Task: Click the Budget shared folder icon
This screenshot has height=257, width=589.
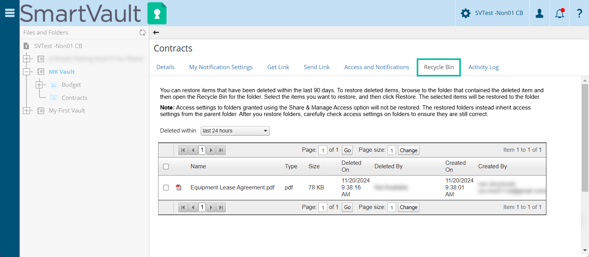Action: click(54, 85)
